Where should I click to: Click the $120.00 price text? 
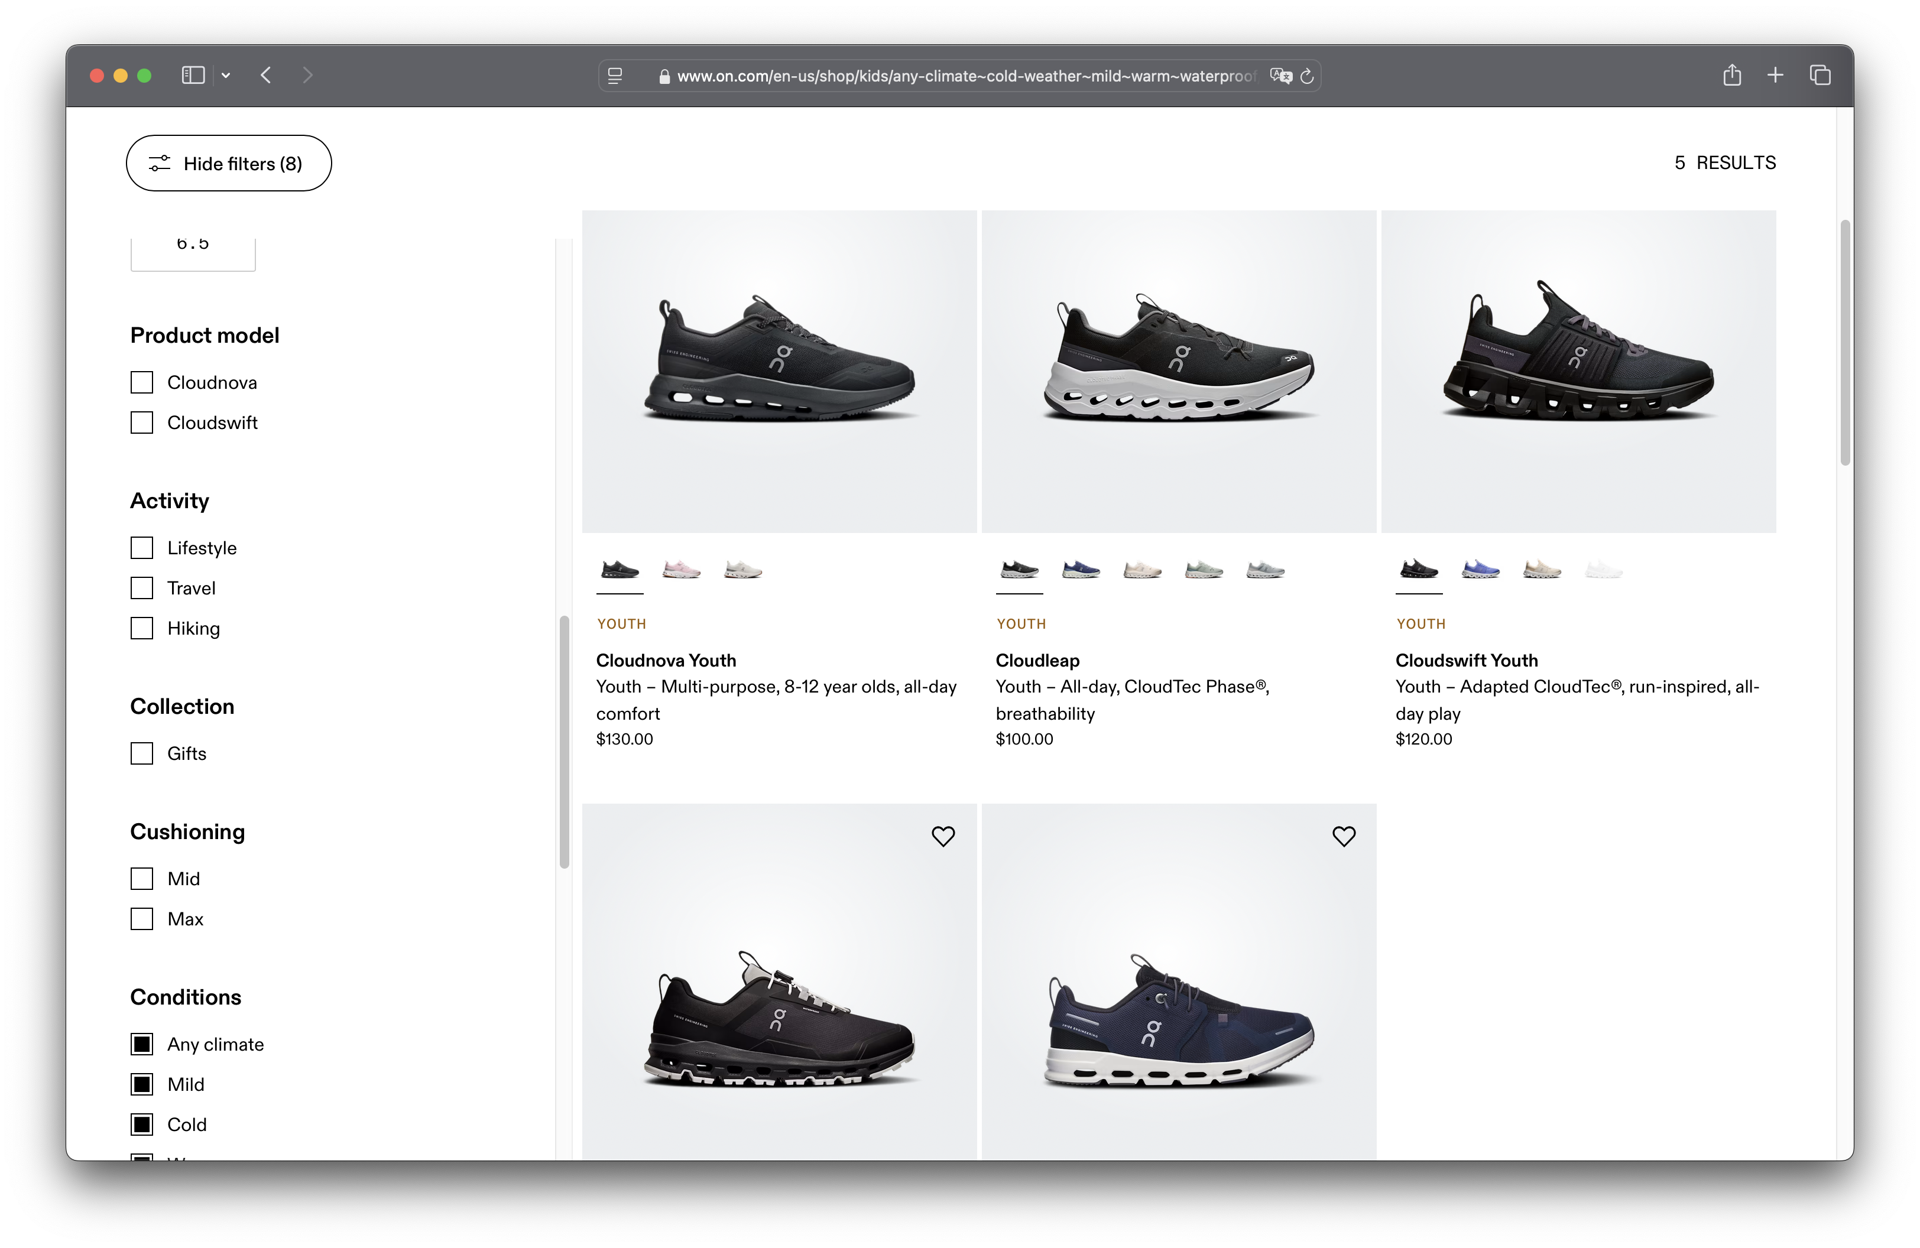[1424, 739]
